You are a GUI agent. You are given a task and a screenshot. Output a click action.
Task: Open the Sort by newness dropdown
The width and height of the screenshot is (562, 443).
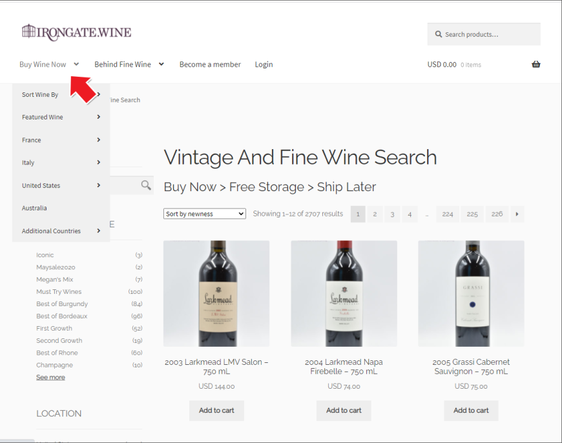coord(205,214)
